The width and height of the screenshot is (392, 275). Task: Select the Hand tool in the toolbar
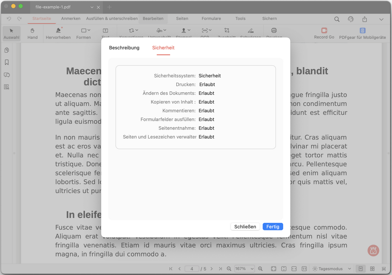pyautogui.click(x=32, y=33)
